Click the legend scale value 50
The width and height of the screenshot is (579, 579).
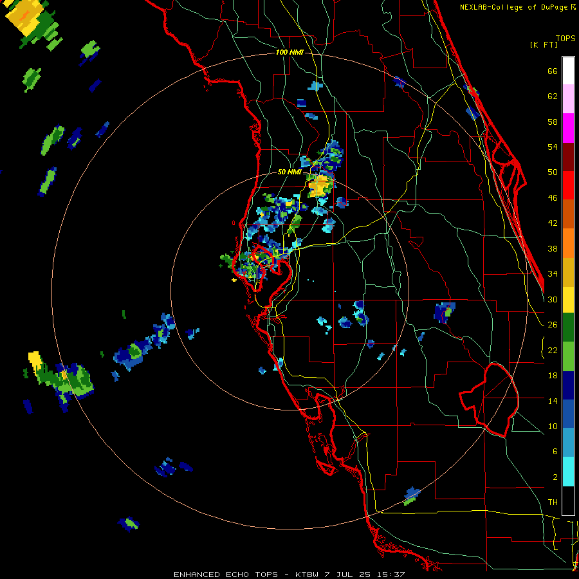553,172
